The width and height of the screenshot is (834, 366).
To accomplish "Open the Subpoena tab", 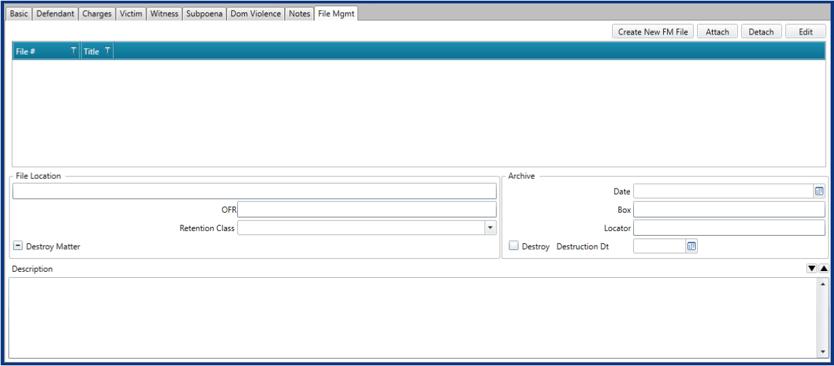I will click(204, 14).
